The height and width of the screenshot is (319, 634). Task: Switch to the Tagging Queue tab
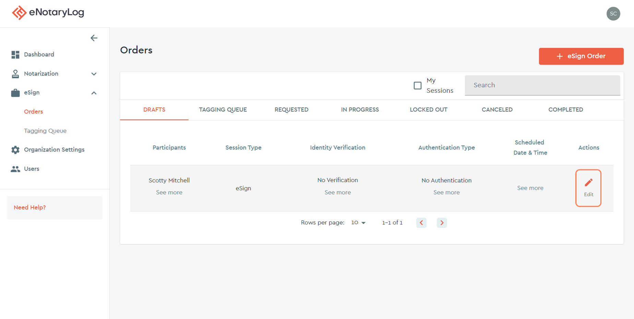pos(223,110)
